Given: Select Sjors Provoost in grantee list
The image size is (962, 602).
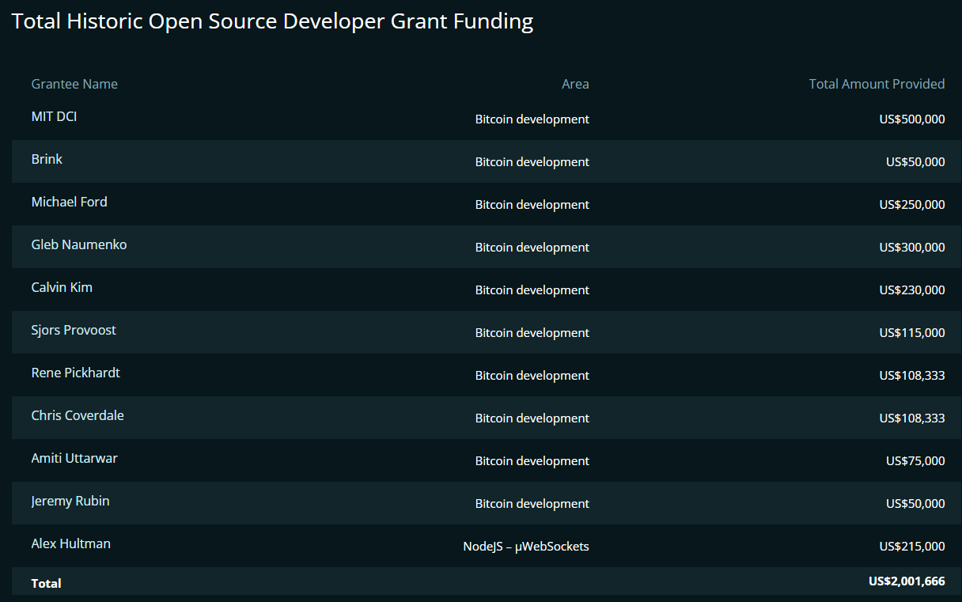Looking at the screenshot, I should pos(74,330).
